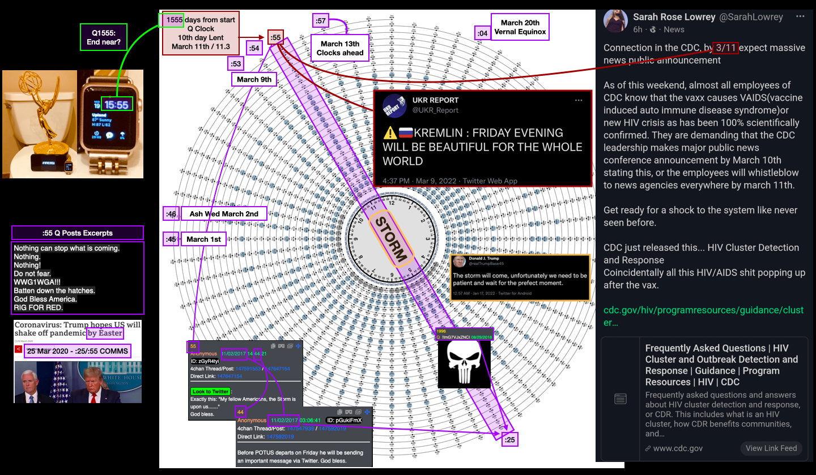816x475 pixels.
Task: Open the link card title Frequently Asked Questions HIV
Action: pos(721,365)
